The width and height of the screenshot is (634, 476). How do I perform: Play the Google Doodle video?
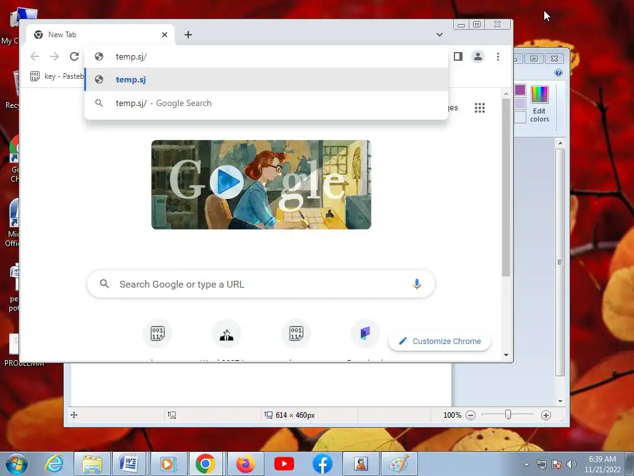point(227,182)
